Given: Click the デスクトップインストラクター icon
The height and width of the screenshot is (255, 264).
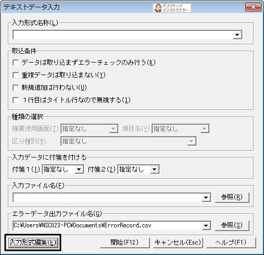Looking at the screenshot, I should coord(172,8).
